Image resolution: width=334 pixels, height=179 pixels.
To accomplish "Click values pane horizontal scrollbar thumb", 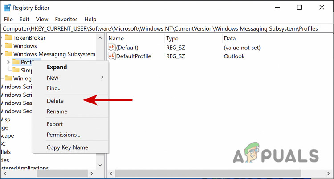I will (x=208, y=174).
